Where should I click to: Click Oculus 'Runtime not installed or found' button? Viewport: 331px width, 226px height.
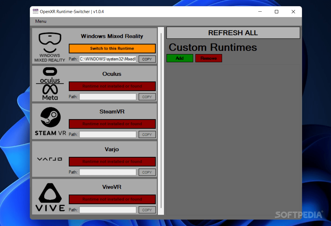pyautogui.click(x=112, y=86)
